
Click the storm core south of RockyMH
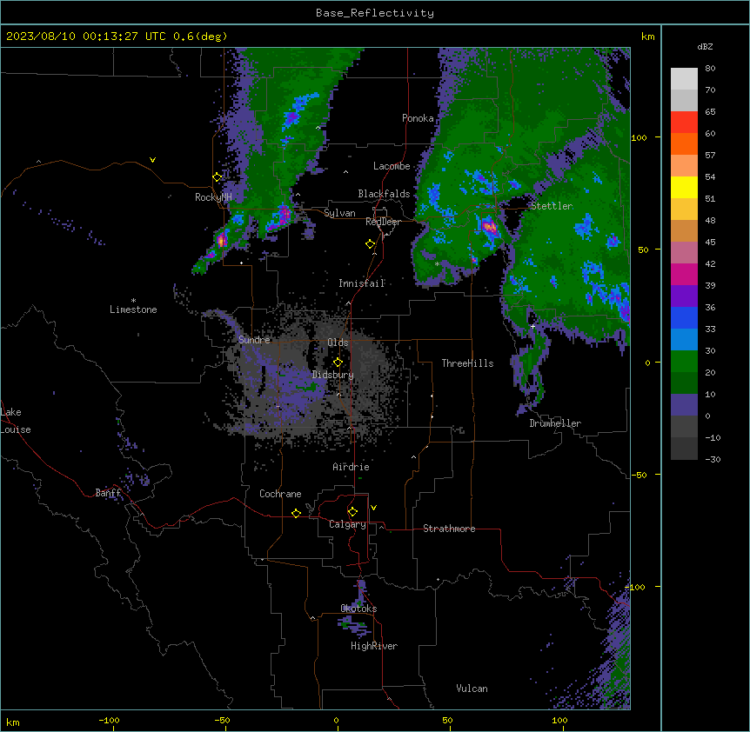(222, 240)
